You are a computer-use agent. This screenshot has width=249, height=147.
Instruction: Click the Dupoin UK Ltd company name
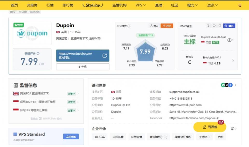(x=121, y=105)
